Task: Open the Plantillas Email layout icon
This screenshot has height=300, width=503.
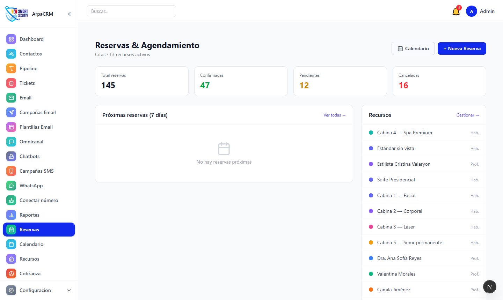Action: pos(11,127)
